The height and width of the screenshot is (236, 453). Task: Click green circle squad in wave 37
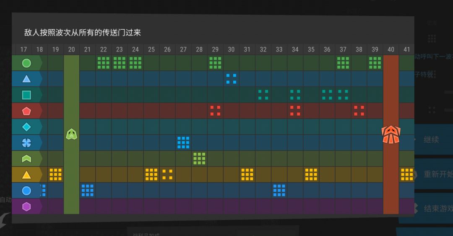coord(343,63)
